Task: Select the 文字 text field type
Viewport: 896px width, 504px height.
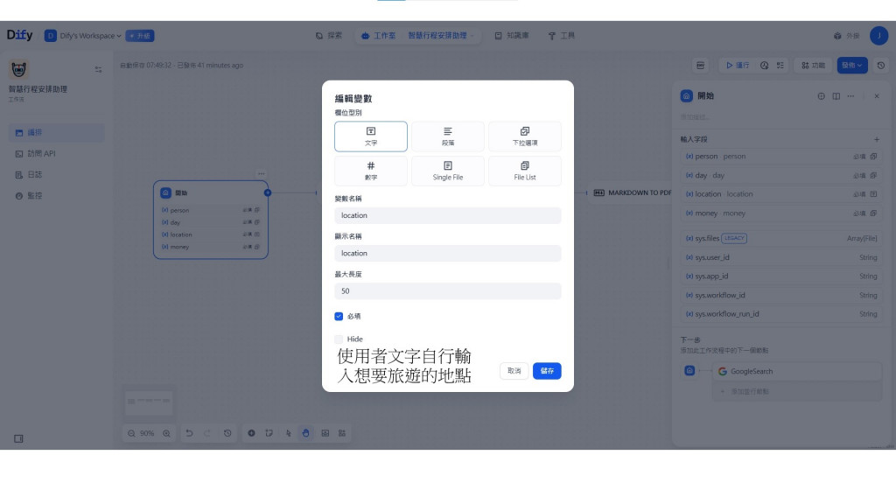Action: (x=371, y=136)
